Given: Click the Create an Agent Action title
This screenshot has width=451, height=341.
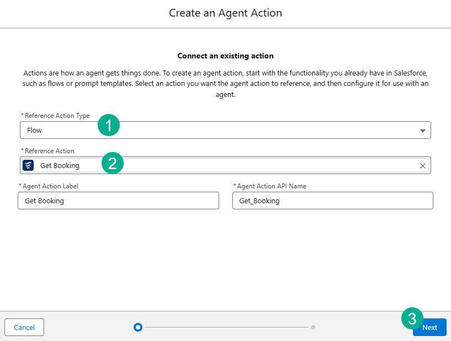Looking at the screenshot, I should pos(225,13).
